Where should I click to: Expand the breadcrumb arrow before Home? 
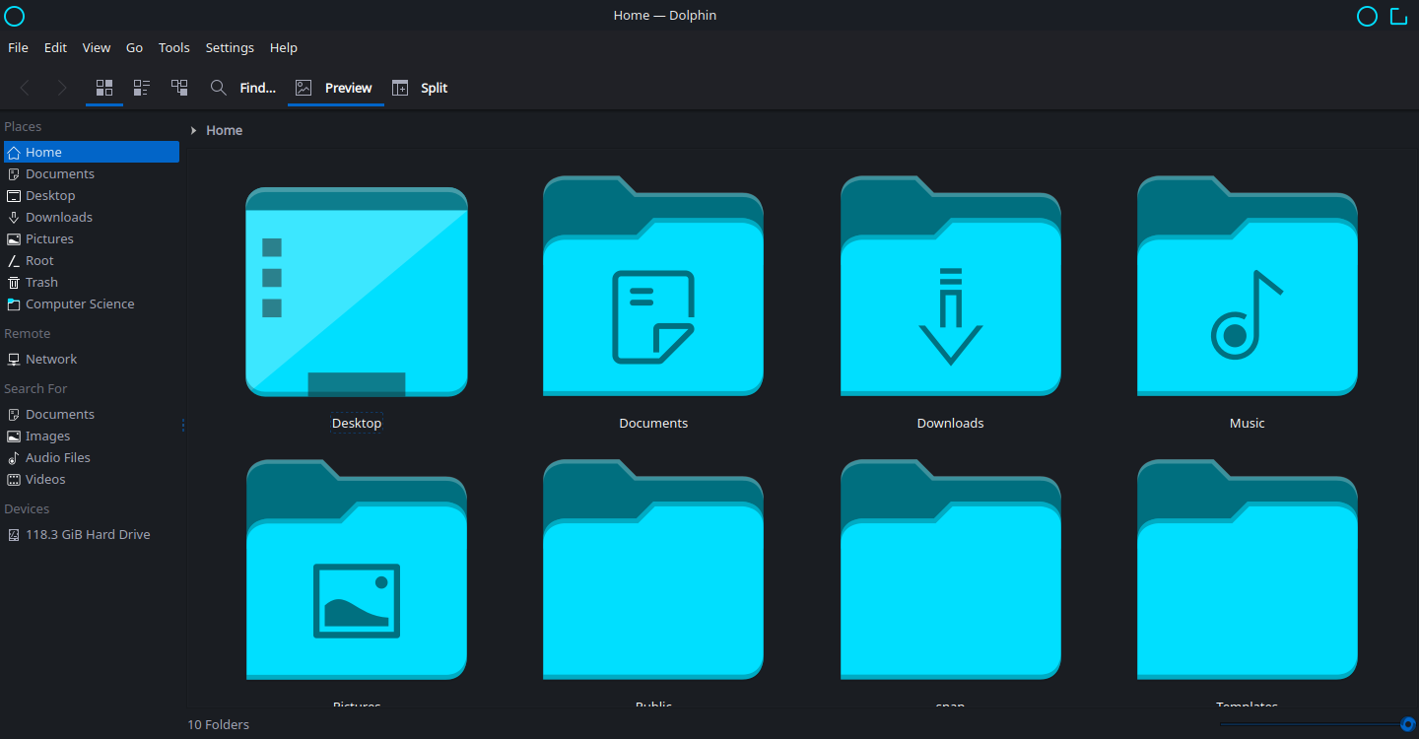click(194, 130)
